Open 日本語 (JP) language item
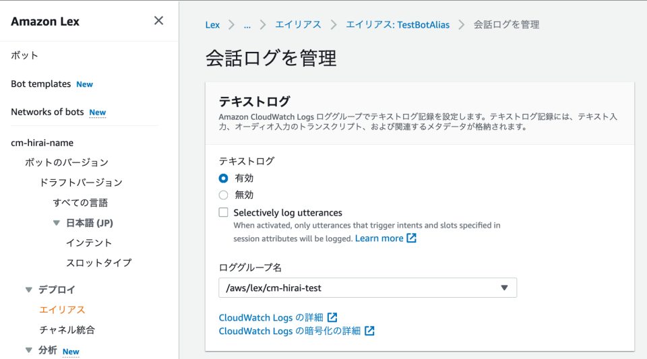This screenshot has height=359, width=647. coord(90,222)
